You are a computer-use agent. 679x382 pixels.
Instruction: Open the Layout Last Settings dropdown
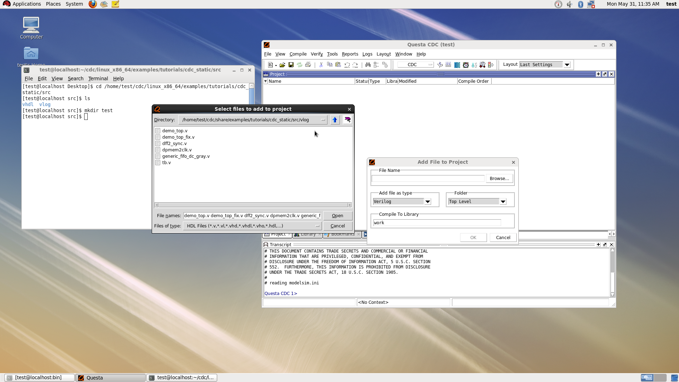(567, 65)
